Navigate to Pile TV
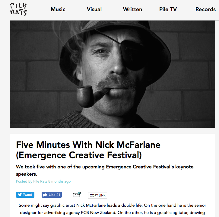The height and width of the screenshot is (217, 219). click(168, 9)
